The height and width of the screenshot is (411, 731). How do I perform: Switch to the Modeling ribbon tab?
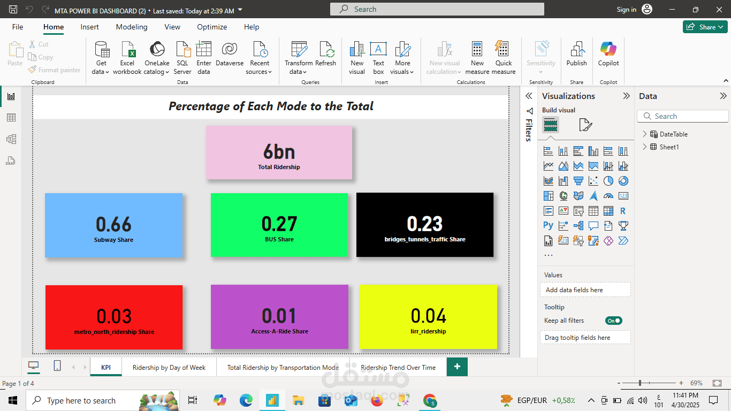[132, 27]
